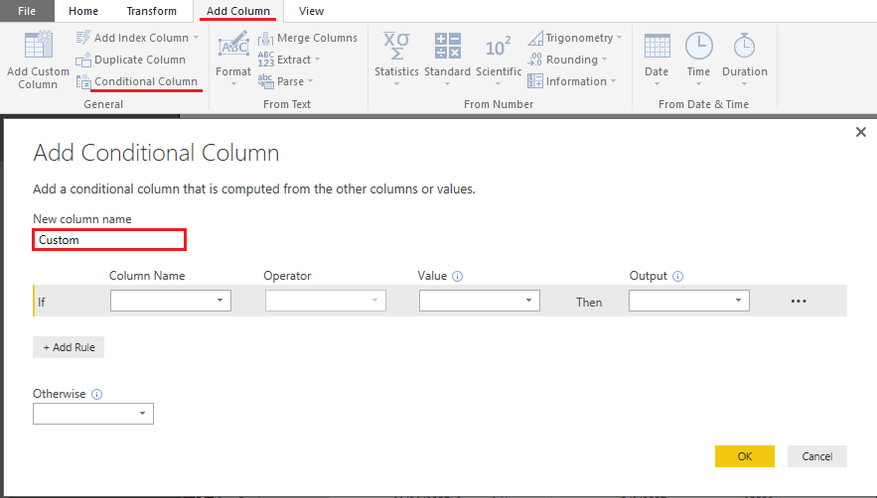Open Rounding options
Screen dimensions: 877x498
point(566,60)
